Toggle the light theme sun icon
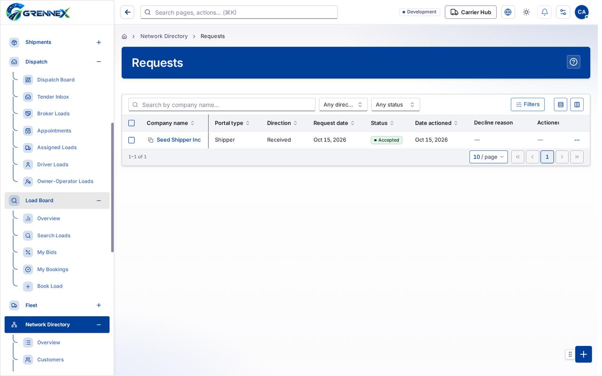The image size is (602, 376). coord(526,12)
